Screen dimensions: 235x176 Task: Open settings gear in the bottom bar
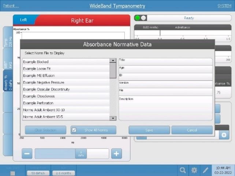[194, 170]
